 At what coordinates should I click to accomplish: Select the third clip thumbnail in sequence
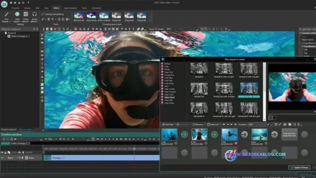tap(229, 134)
